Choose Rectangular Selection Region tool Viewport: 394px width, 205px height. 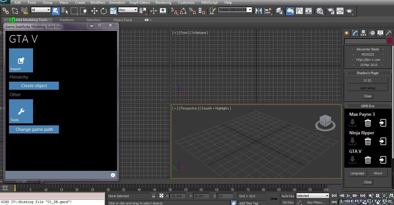pos(74,11)
